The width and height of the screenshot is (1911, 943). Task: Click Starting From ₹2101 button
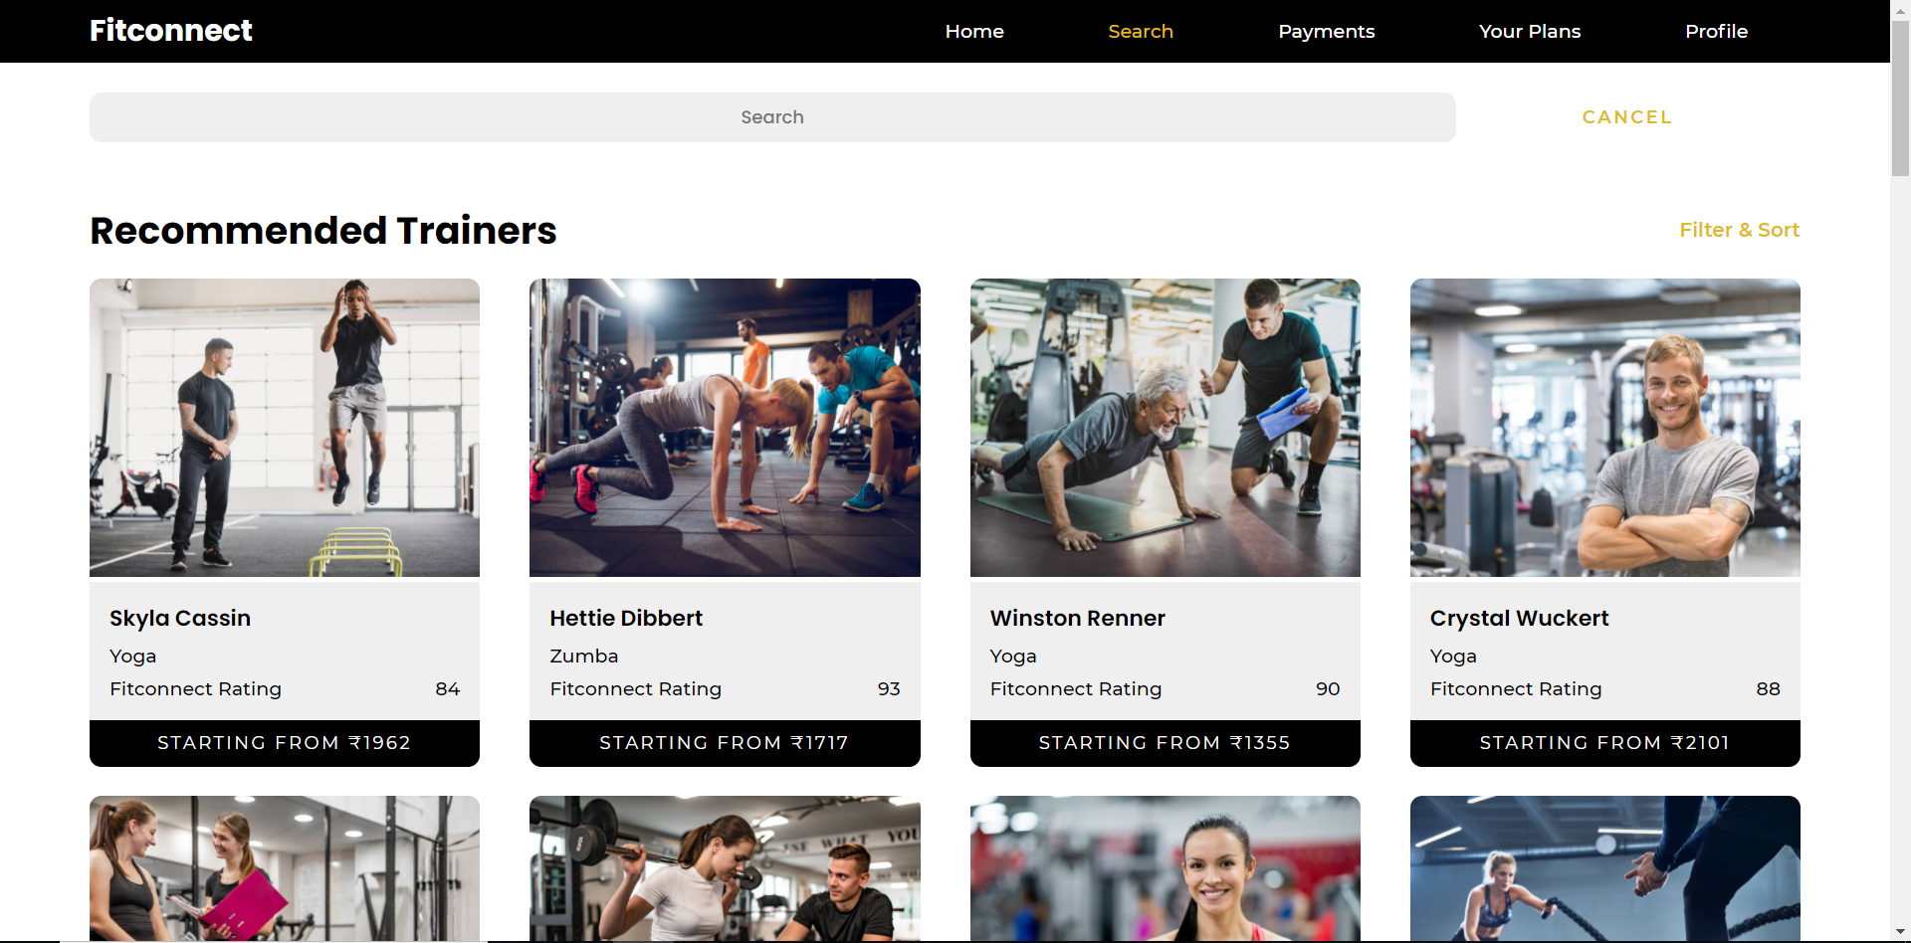coord(1604,743)
